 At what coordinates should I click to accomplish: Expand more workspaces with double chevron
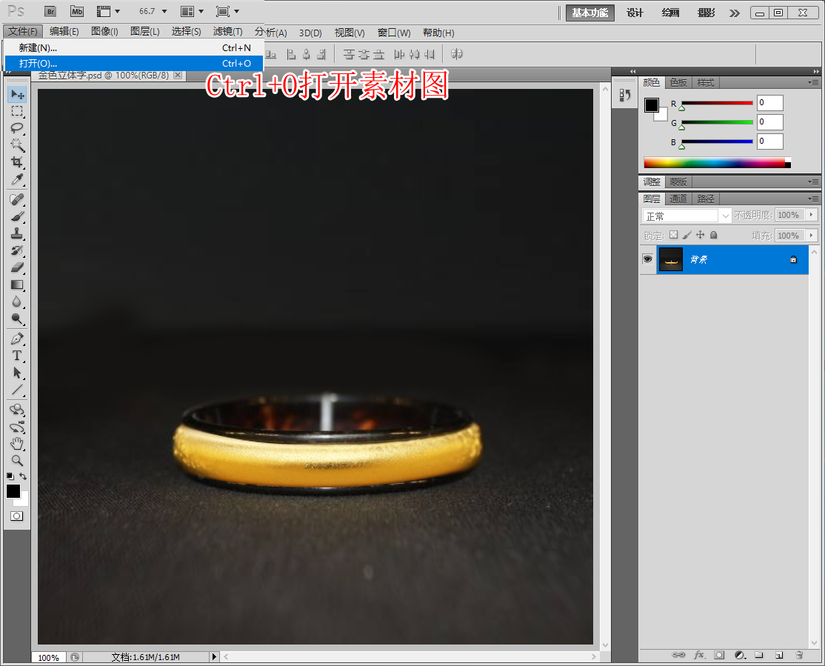pos(735,13)
